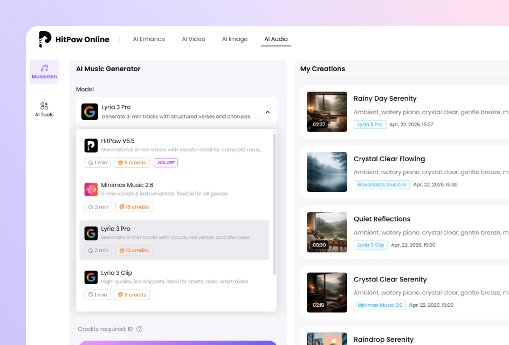Click the Rainy Day Serenity title
Image resolution: width=509 pixels, height=345 pixels.
point(385,99)
